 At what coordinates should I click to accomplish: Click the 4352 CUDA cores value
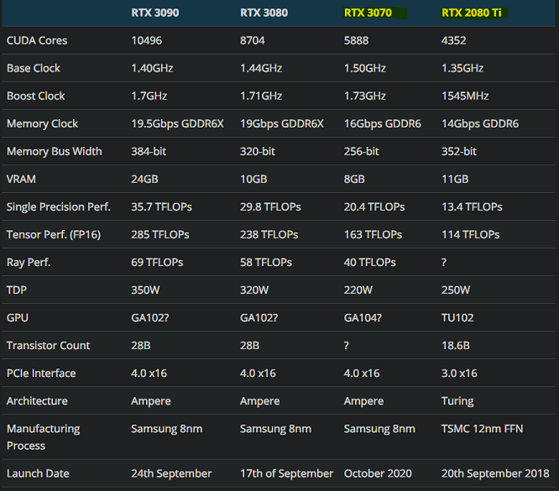[453, 40]
